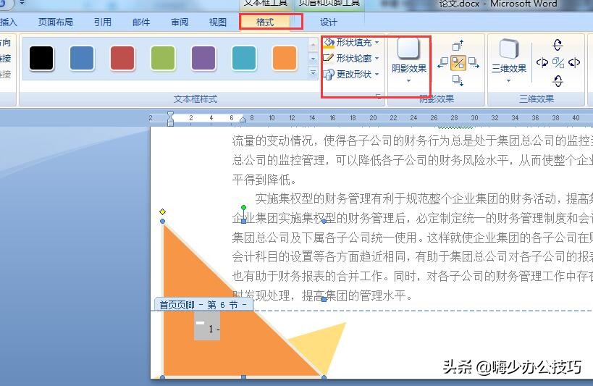Expand the full text box style gallery
Viewport: 593px width, 386px height.
coord(313,72)
